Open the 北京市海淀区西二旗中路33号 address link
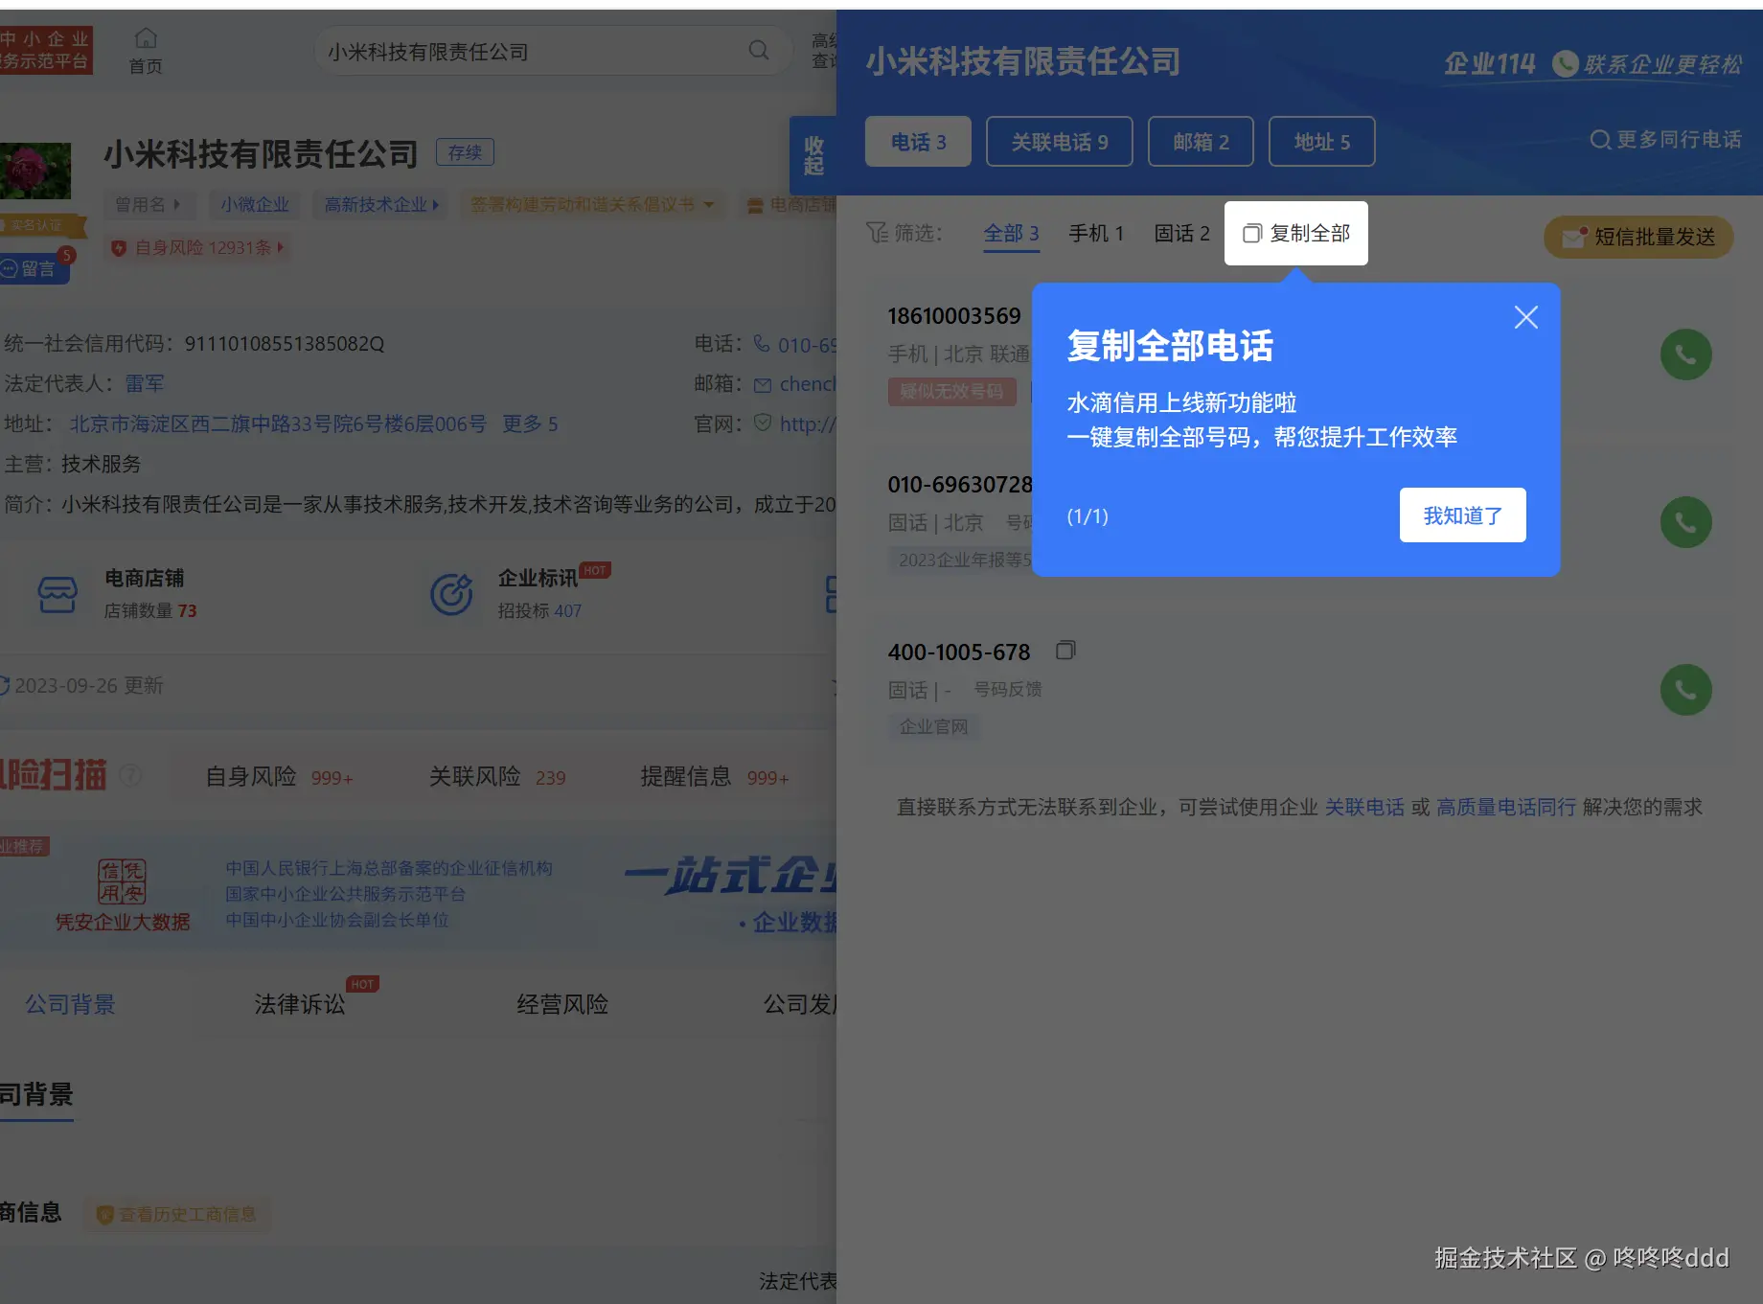The height and width of the screenshot is (1304, 1763). (278, 423)
